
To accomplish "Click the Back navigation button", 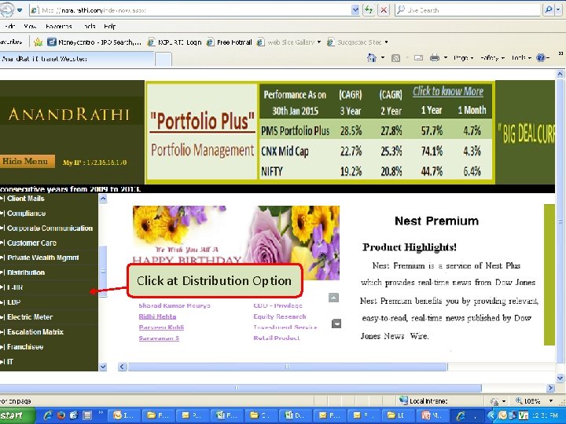I will (6, 9).
